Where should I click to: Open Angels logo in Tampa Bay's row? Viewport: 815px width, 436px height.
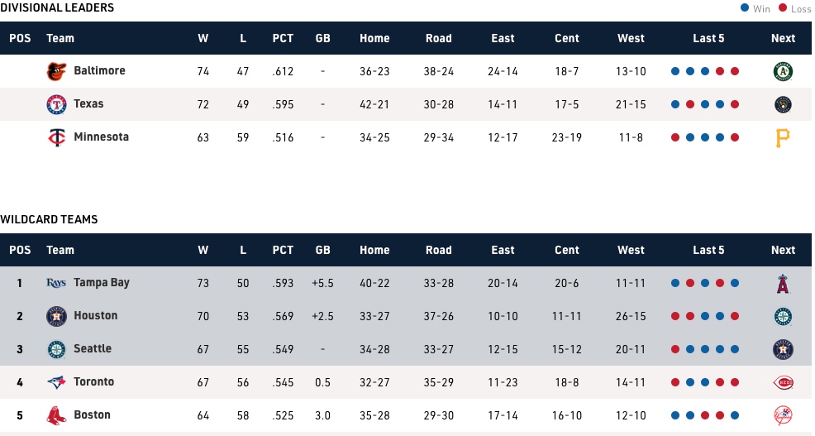[x=782, y=283]
